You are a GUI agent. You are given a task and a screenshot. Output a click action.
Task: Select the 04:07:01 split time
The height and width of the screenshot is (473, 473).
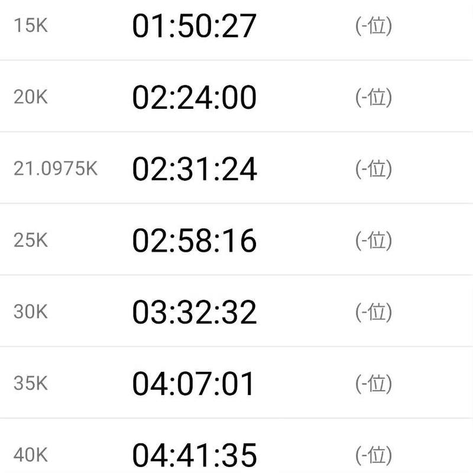click(194, 384)
